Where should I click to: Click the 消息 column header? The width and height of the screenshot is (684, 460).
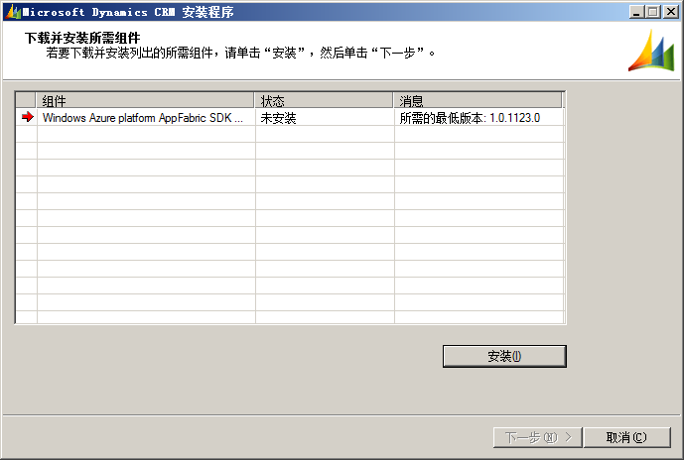click(x=478, y=101)
